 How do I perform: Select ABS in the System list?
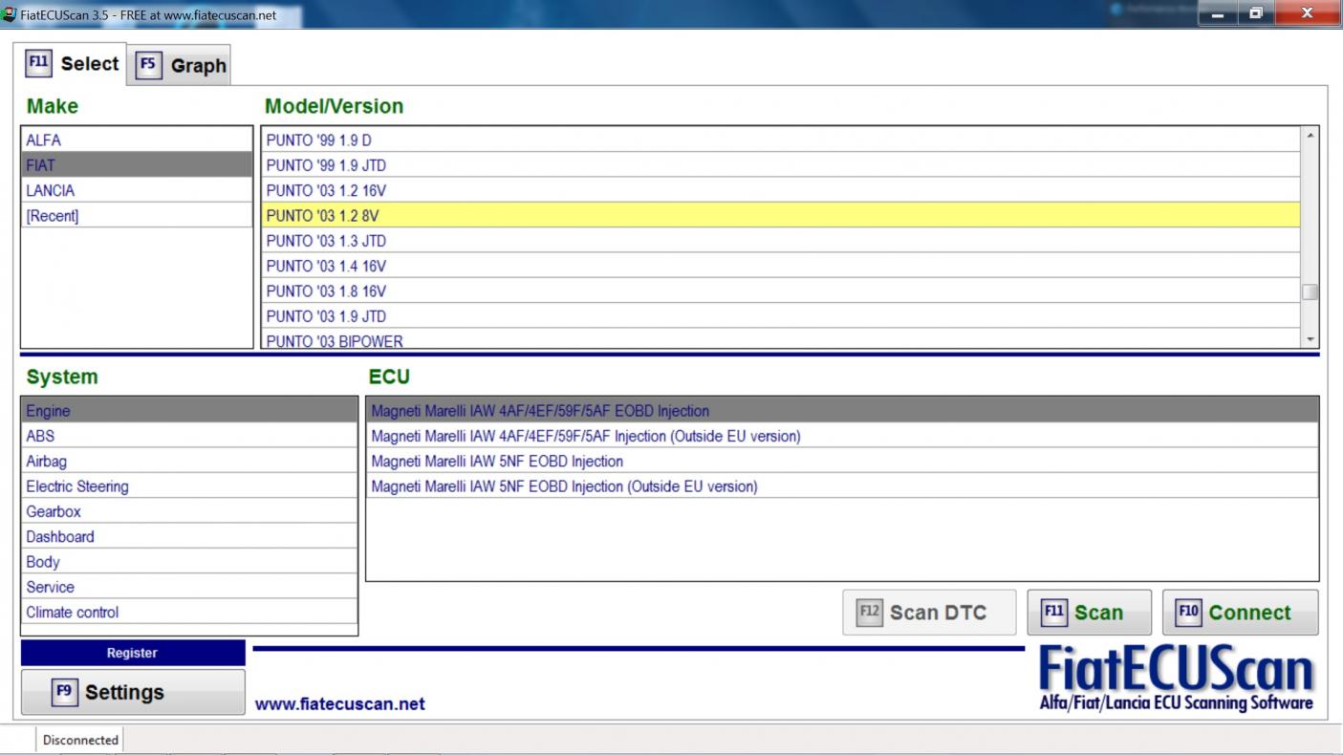tap(41, 436)
